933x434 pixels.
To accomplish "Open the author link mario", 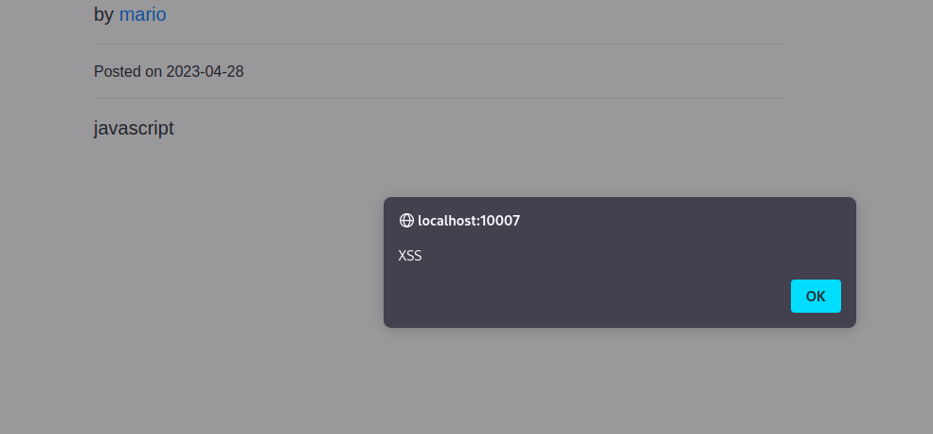I will pyautogui.click(x=143, y=14).
